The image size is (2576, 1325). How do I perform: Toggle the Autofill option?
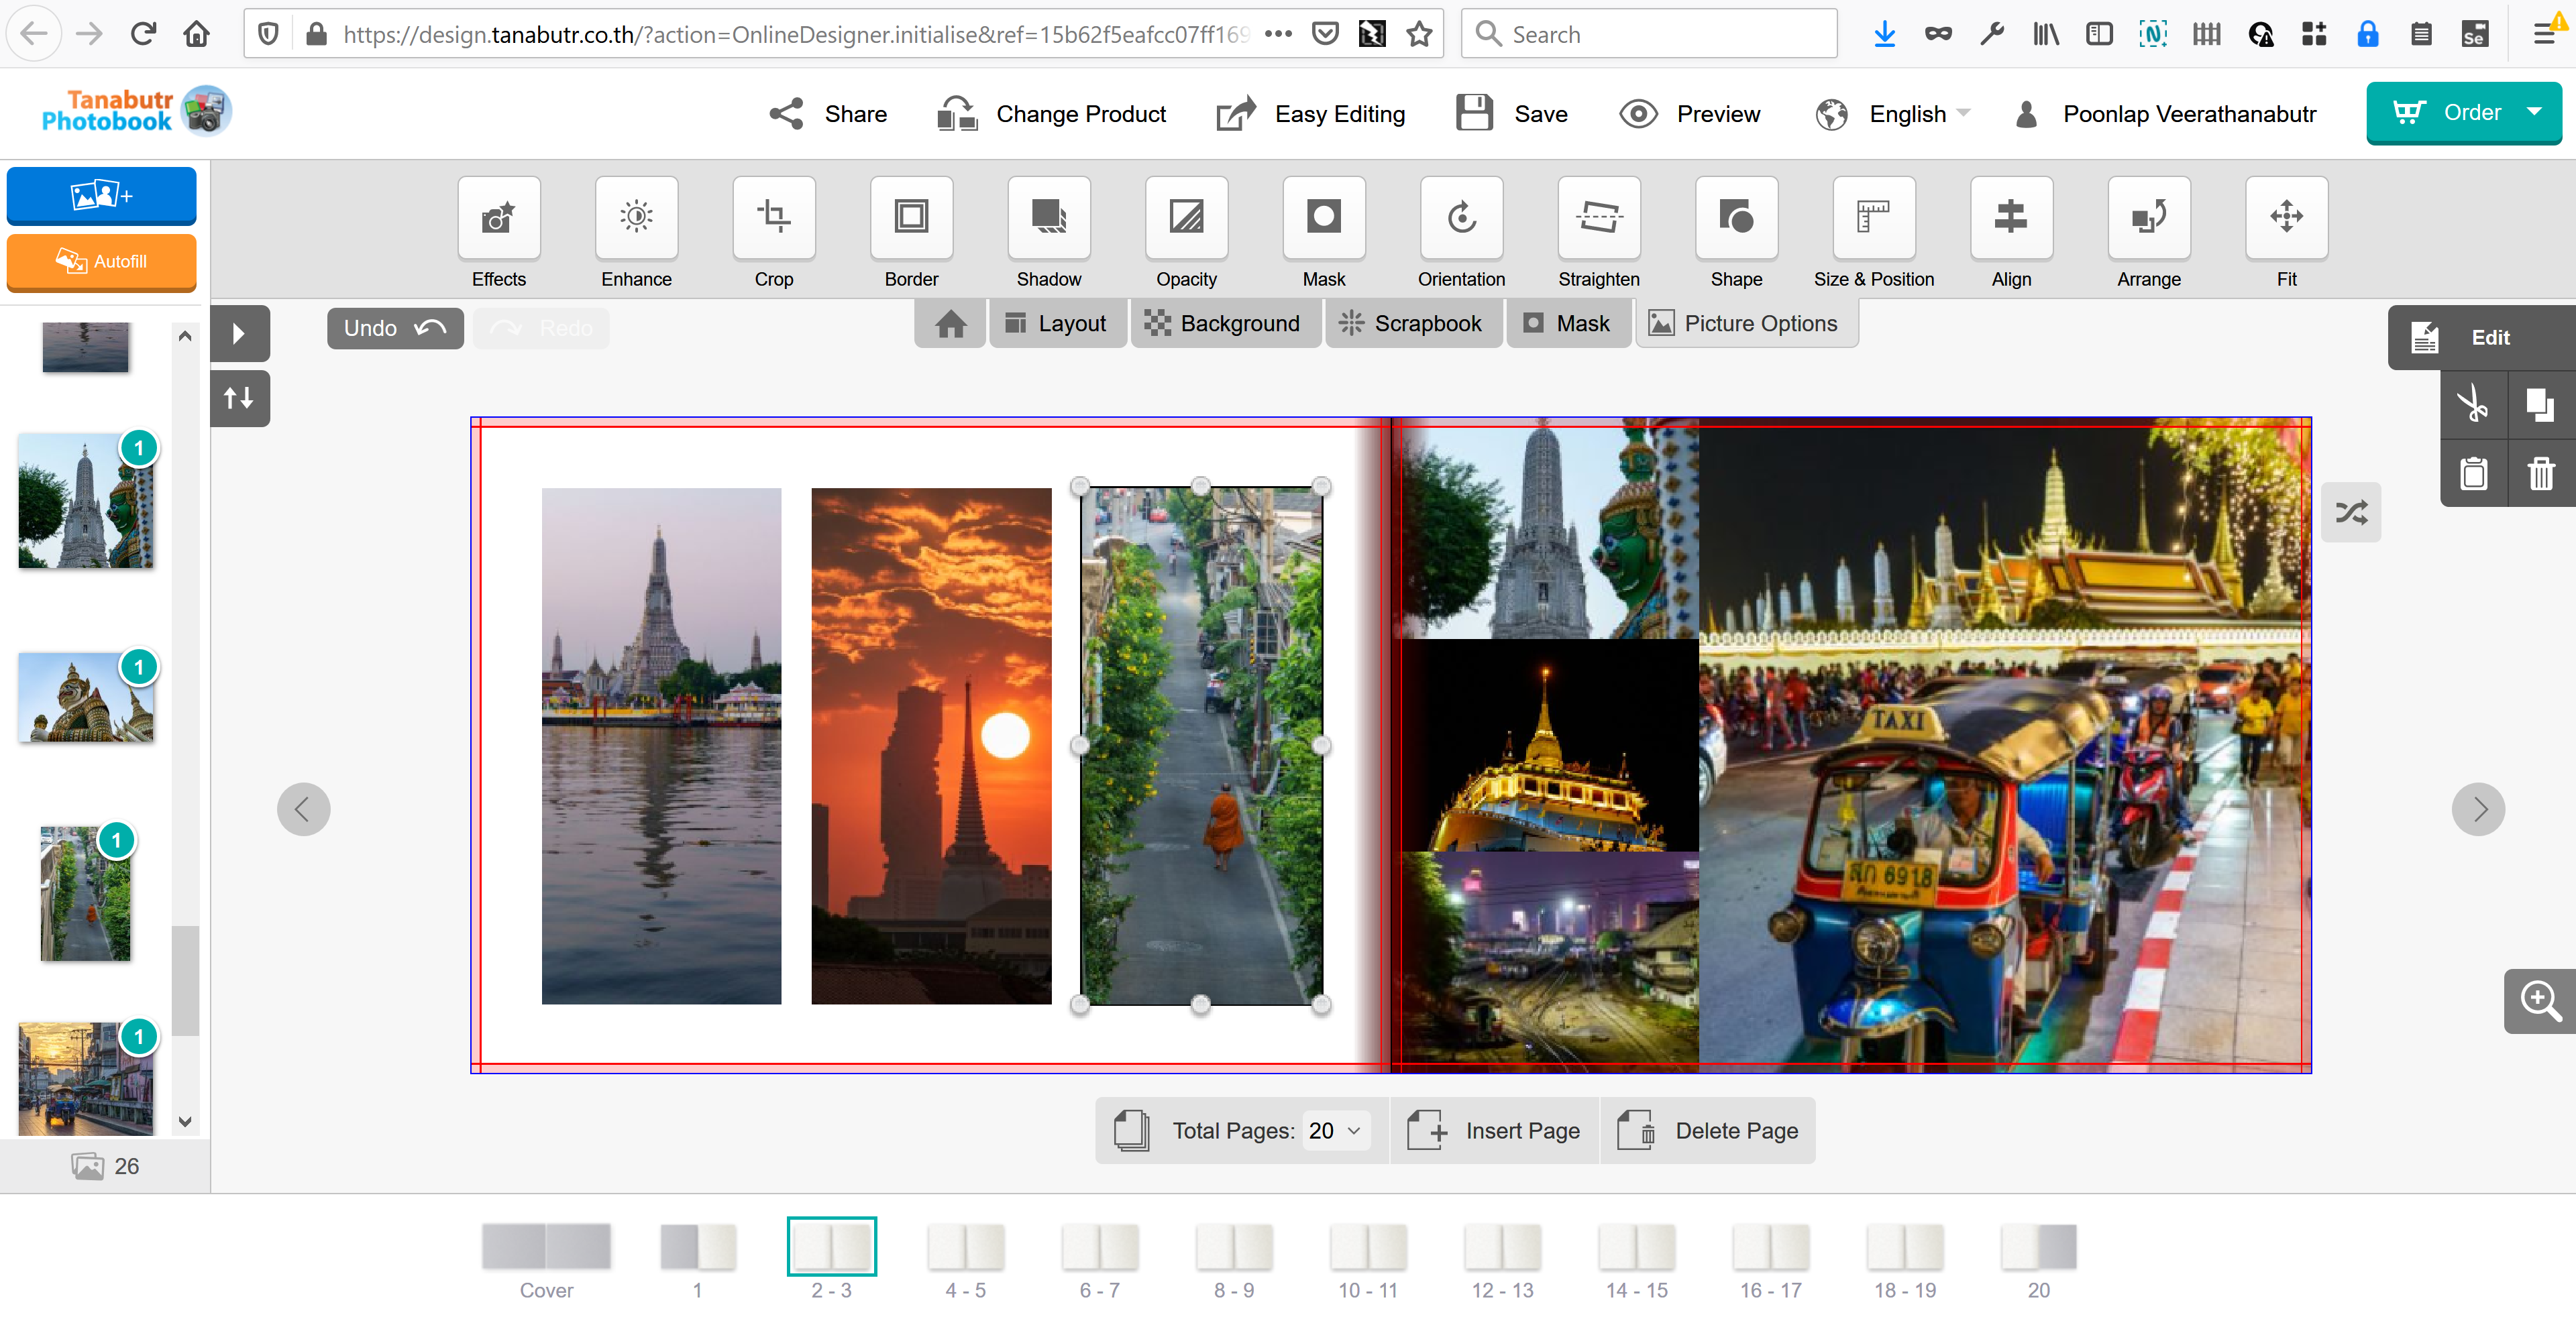pos(101,262)
